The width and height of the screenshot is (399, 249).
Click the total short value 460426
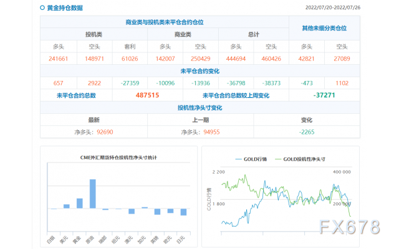[x=271, y=59]
